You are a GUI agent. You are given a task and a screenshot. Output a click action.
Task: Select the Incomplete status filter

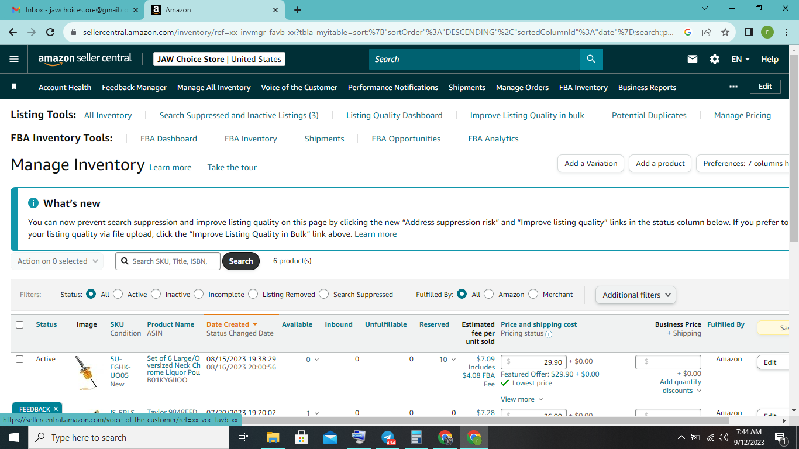click(199, 294)
